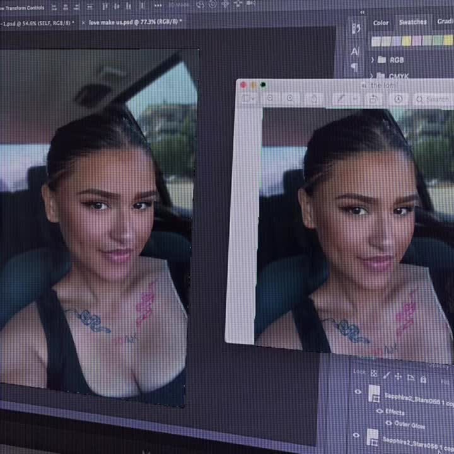Image resolution: width=454 pixels, height=454 pixels.
Task: Switch to the Swatches panel tab
Action: [412, 22]
